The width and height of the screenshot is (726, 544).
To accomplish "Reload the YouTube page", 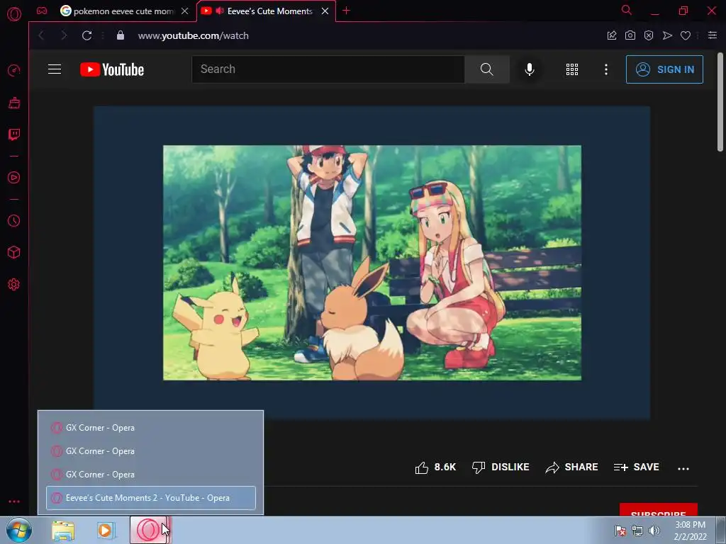I will coord(86,35).
